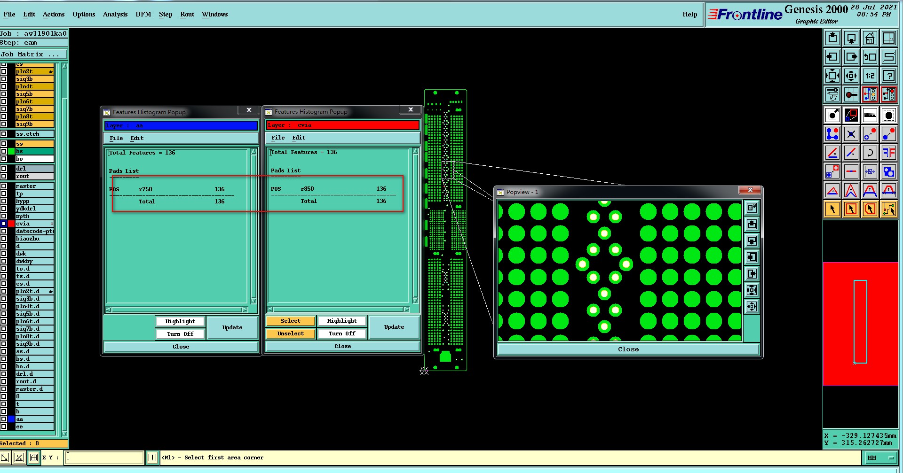Click the dimension resize icon
This screenshot has height=473, width=903.
[x=870, y=171]
